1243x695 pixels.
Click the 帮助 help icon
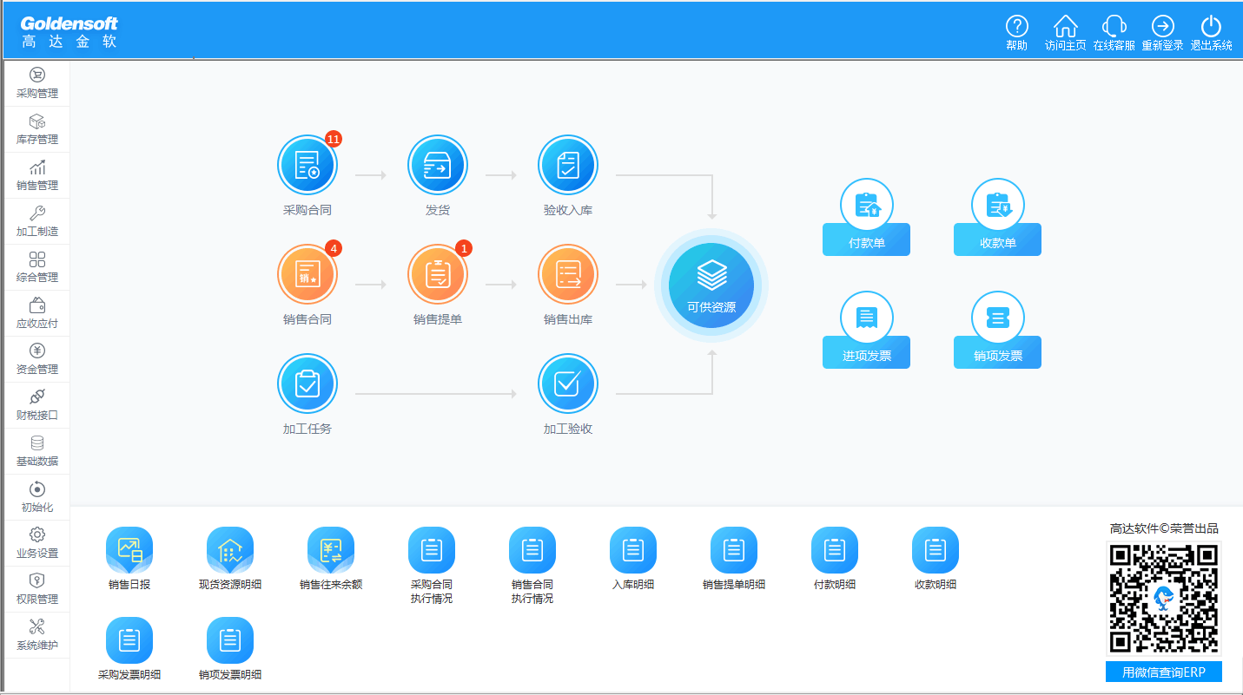pos(1016,34)
